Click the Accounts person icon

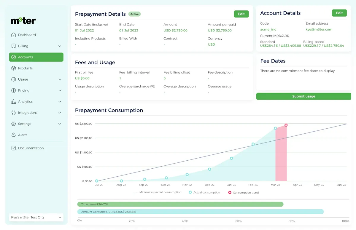click(x=13, y=57)
